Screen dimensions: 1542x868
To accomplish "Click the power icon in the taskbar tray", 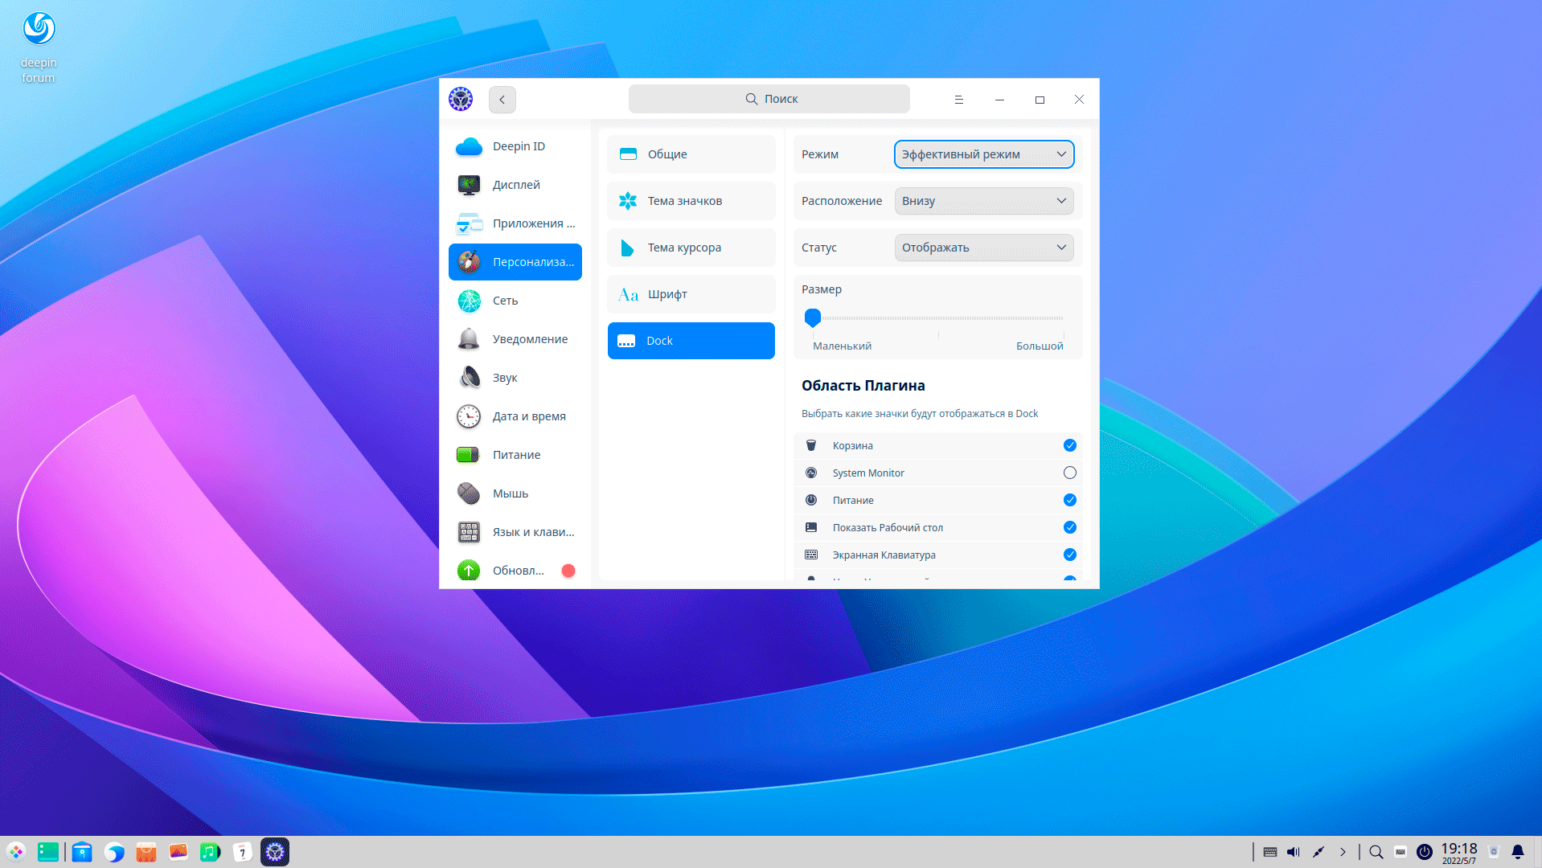I will pyautogui.click(x=1424, y=852).
